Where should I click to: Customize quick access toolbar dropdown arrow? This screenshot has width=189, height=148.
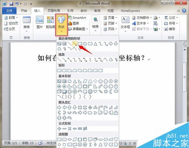pyautogui.click(x=31, y=4)
